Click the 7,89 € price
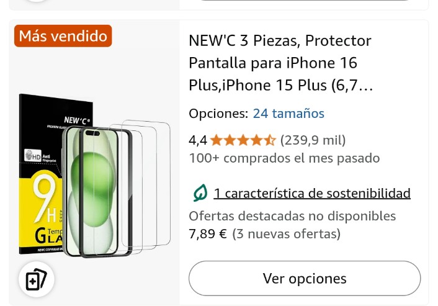438x306 pixels. pos(208,234)
